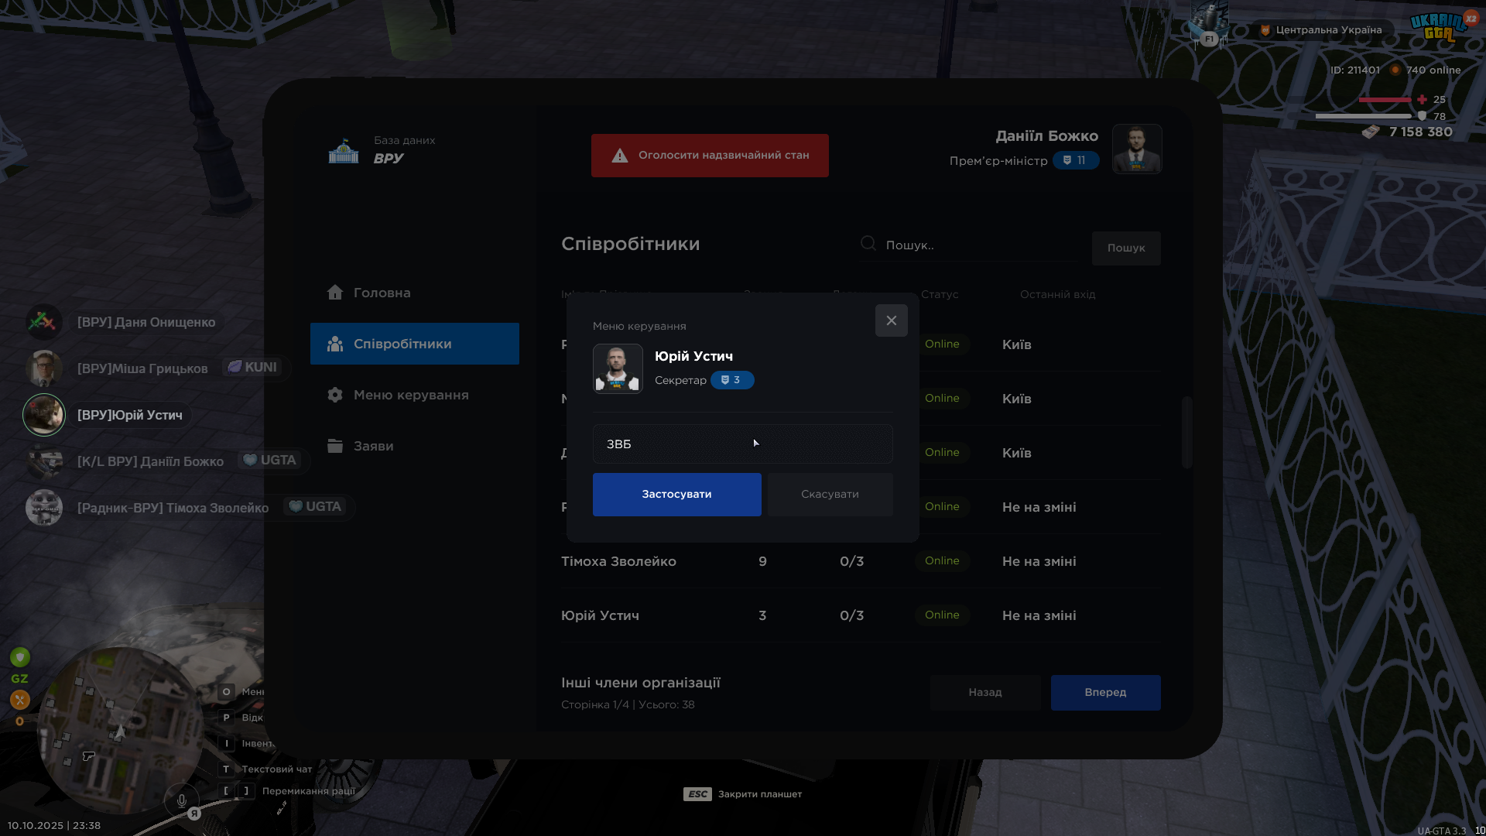Image resolution: width=1486 pixels, height=836 pixels.
Task: Click the red health cross icon beside 25
Action: coord(1422,99)
